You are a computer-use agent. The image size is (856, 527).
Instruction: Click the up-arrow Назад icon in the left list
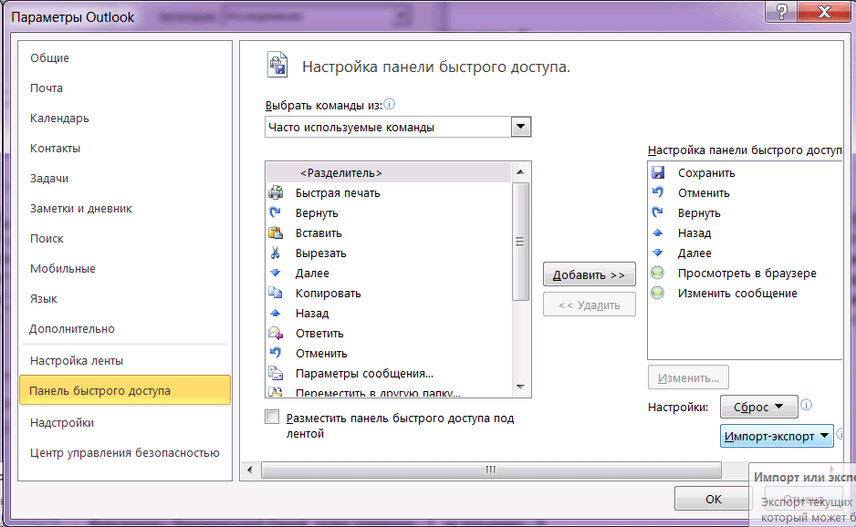[276, 313]
